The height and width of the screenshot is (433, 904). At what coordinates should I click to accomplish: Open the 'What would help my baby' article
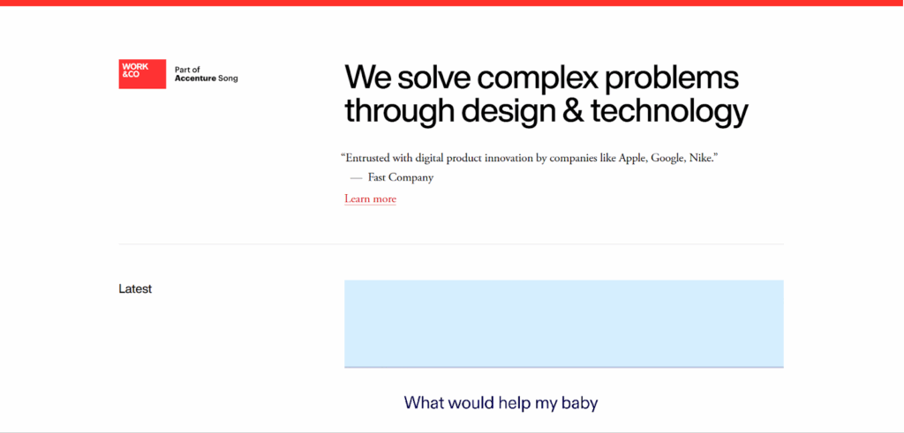pyautogui.click(x=501, y=403)
